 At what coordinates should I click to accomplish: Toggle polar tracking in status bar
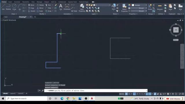pos(137,94)
